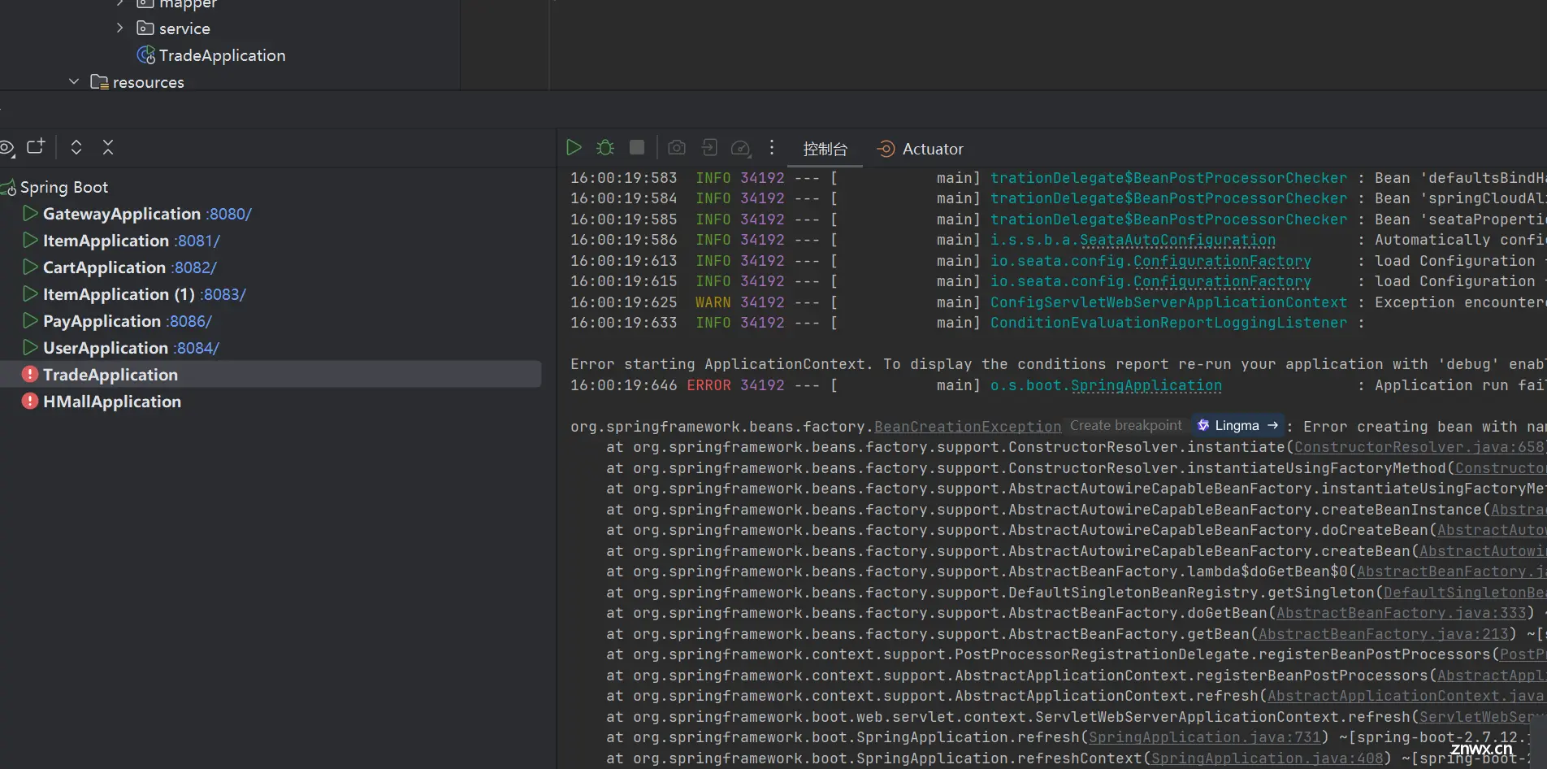This screenshot has height=769, width=1547.
Task: Click the red error icon beside HMallApplication
Action: coord(30,401)
